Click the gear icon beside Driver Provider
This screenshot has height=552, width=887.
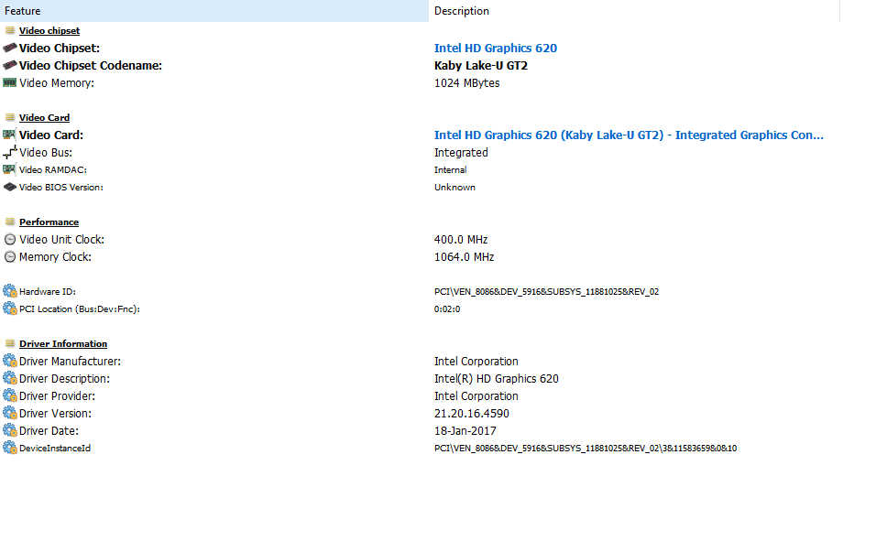(x=9, y=395)
